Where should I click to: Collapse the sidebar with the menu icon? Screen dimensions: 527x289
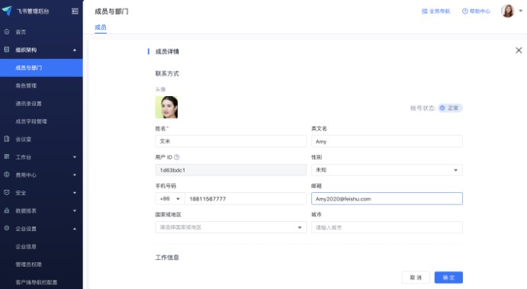coord(75,11)
